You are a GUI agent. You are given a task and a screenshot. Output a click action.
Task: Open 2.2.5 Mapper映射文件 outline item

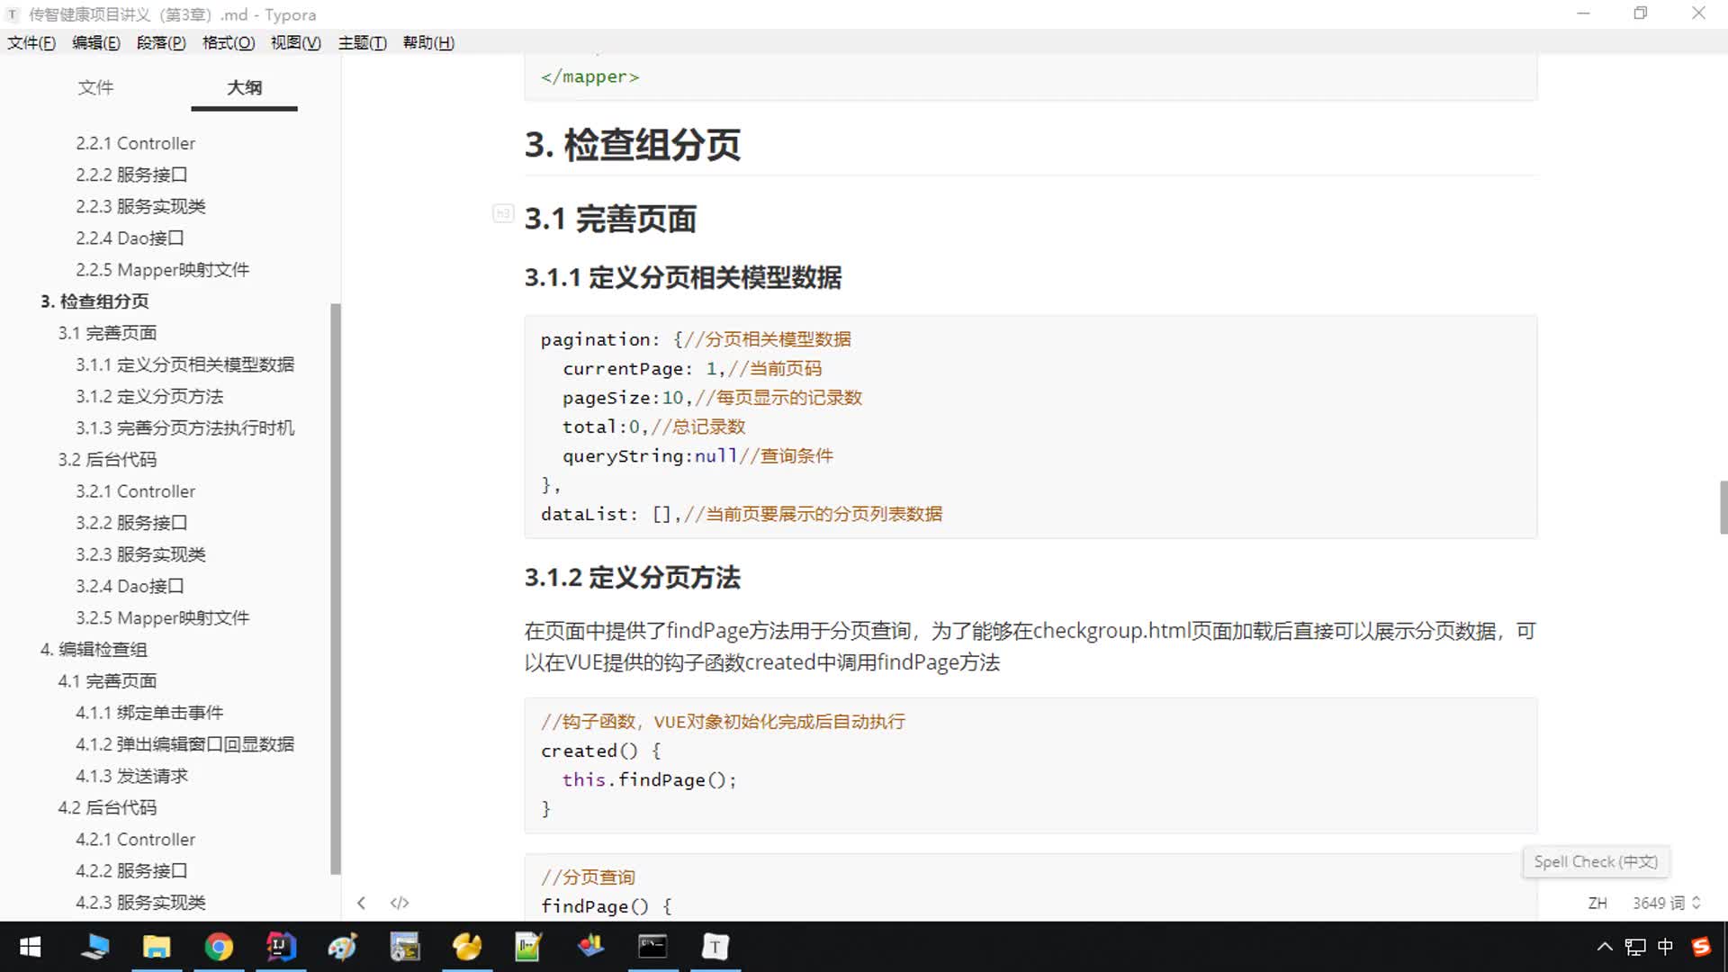[163, 270]
